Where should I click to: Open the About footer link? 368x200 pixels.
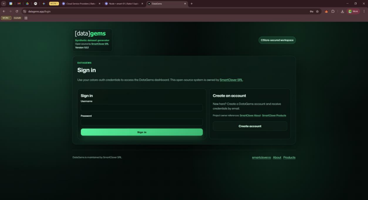pos(277,157)
